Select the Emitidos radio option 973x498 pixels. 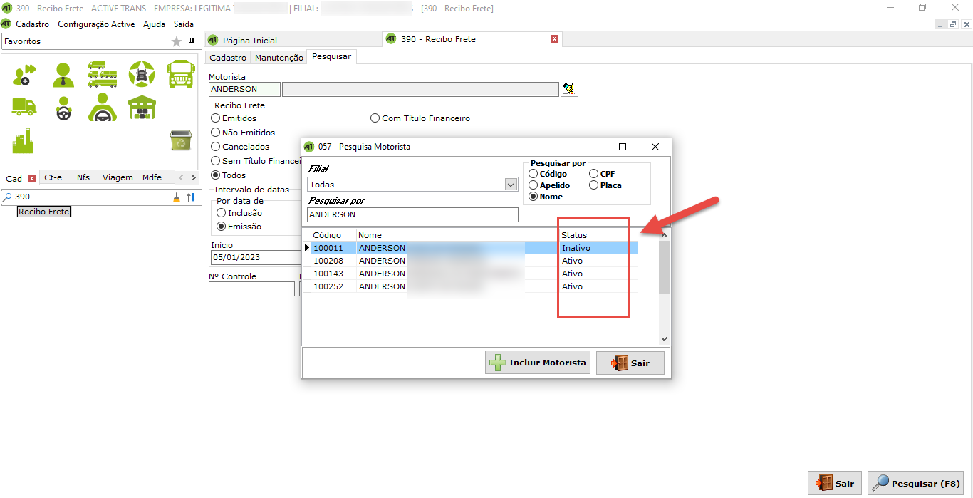pos(216,118)
